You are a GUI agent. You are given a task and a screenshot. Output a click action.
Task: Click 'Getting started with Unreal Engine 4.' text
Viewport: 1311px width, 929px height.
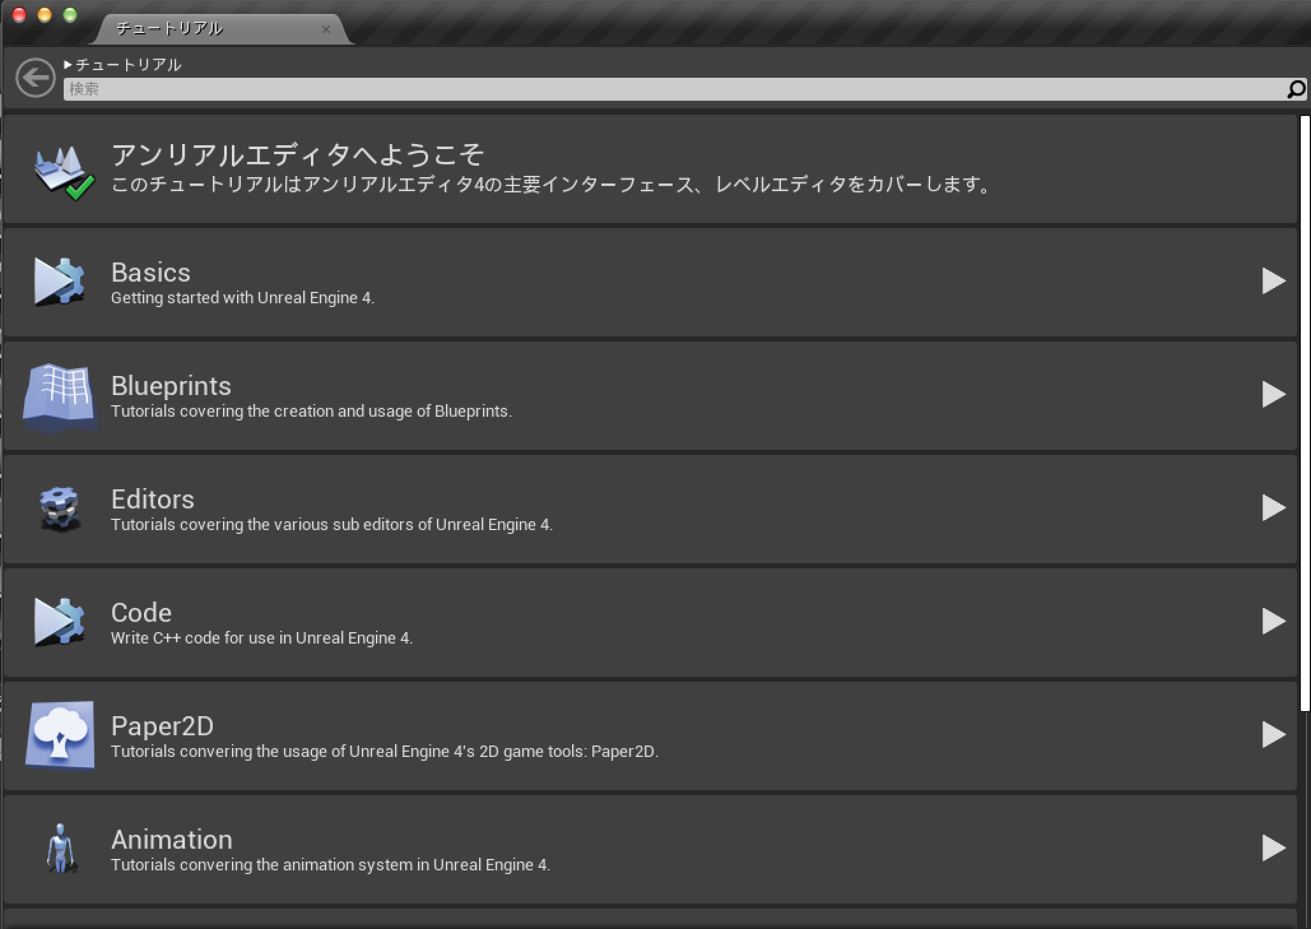pyautogui.click(x=243, y=298)
